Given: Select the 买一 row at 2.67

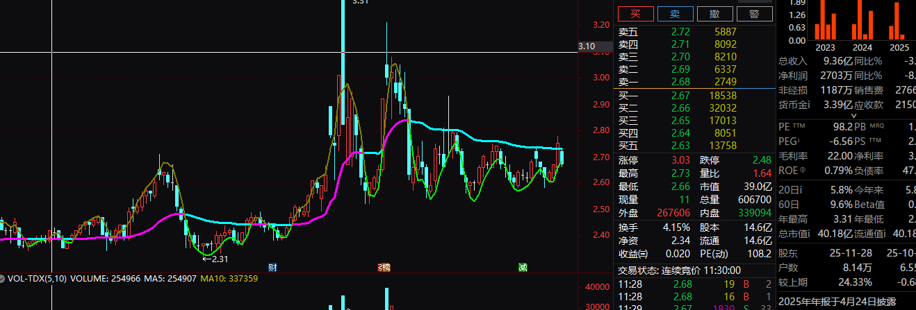Looking at the screenshot, I should 694,95.
